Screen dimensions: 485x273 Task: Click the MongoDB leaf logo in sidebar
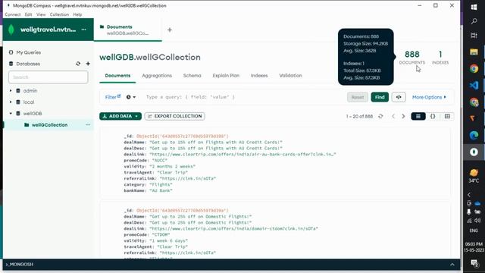[x=11, y=30]
